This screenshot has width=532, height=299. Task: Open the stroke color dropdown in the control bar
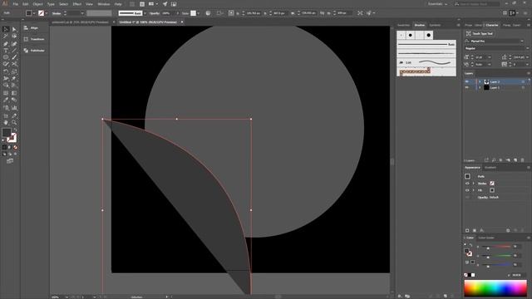tap(47, 13)
